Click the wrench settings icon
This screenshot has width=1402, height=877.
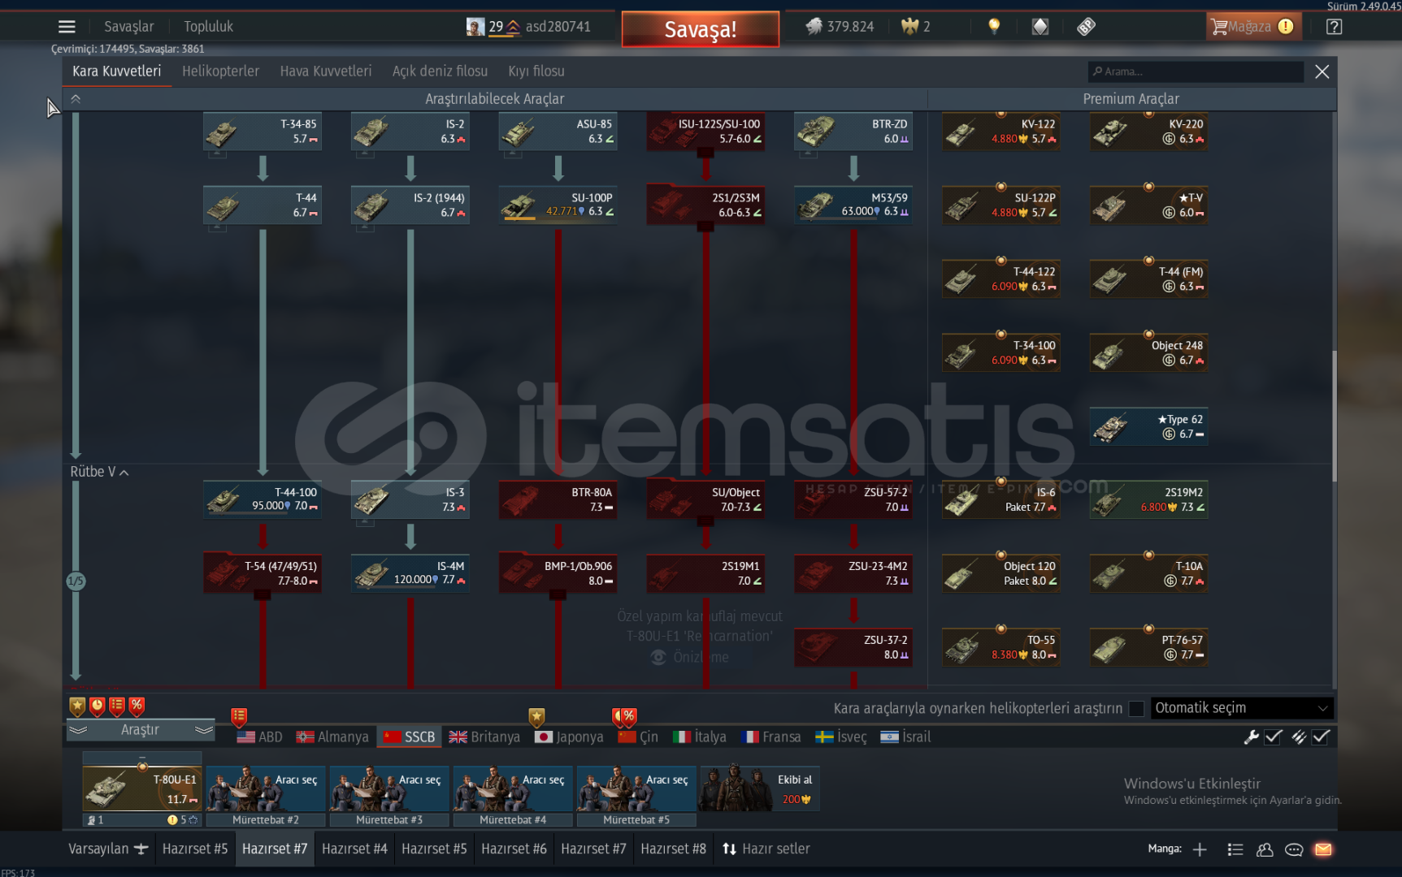click(x=1251, y=737)
